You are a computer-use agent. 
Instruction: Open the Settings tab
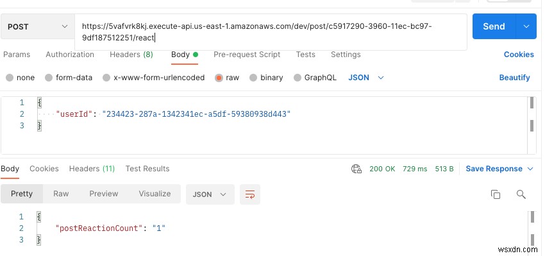346,55
